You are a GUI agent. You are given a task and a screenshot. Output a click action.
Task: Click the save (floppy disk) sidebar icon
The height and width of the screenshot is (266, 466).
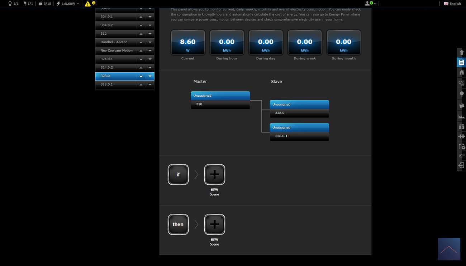[461, 63]
